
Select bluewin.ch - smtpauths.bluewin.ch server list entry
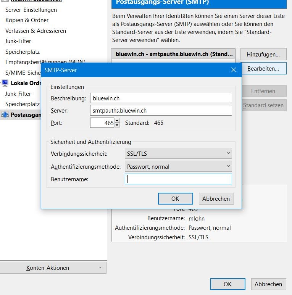click(173, 54)
